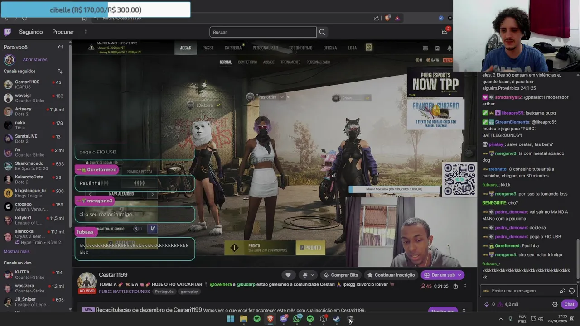
Task: Click the @ovelhera mention in the stream title
Action: pos(221,284)
